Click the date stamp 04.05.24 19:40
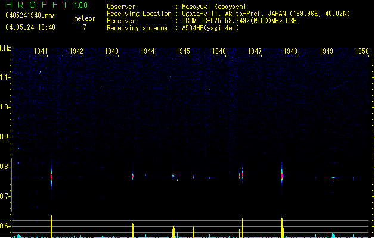This screenshot has width=375, height=238. (x=30, y=27)
